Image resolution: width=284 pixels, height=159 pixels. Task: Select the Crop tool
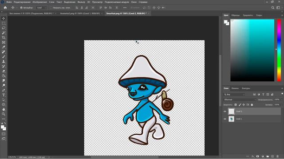(4, 38)
